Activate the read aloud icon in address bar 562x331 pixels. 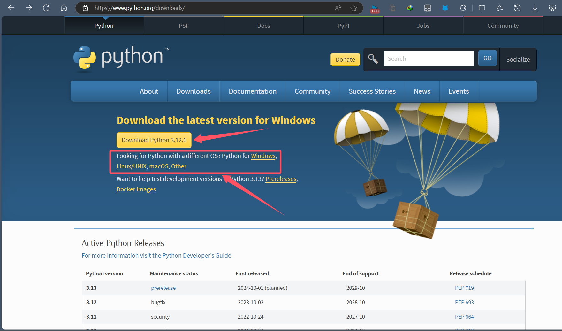tap(338, 8)
